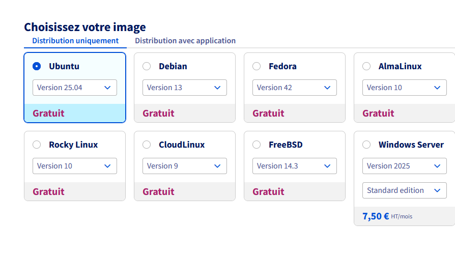455x253 pixels.
Task: Click the CloudLinux card Gratuit label
Action: (158, 191)
